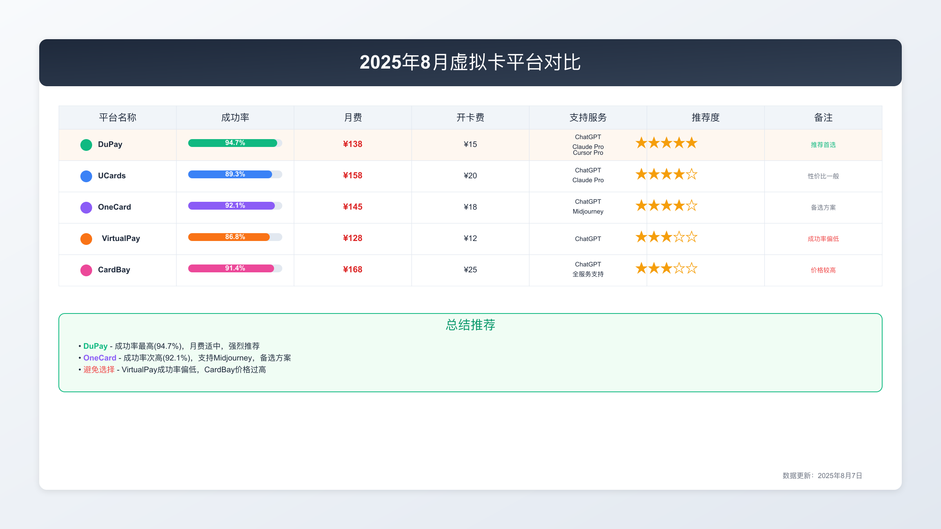Image resolution: width=941 pixels, height=529 pixels.
Task: Click the 价格较高 note
Action: 823,270
